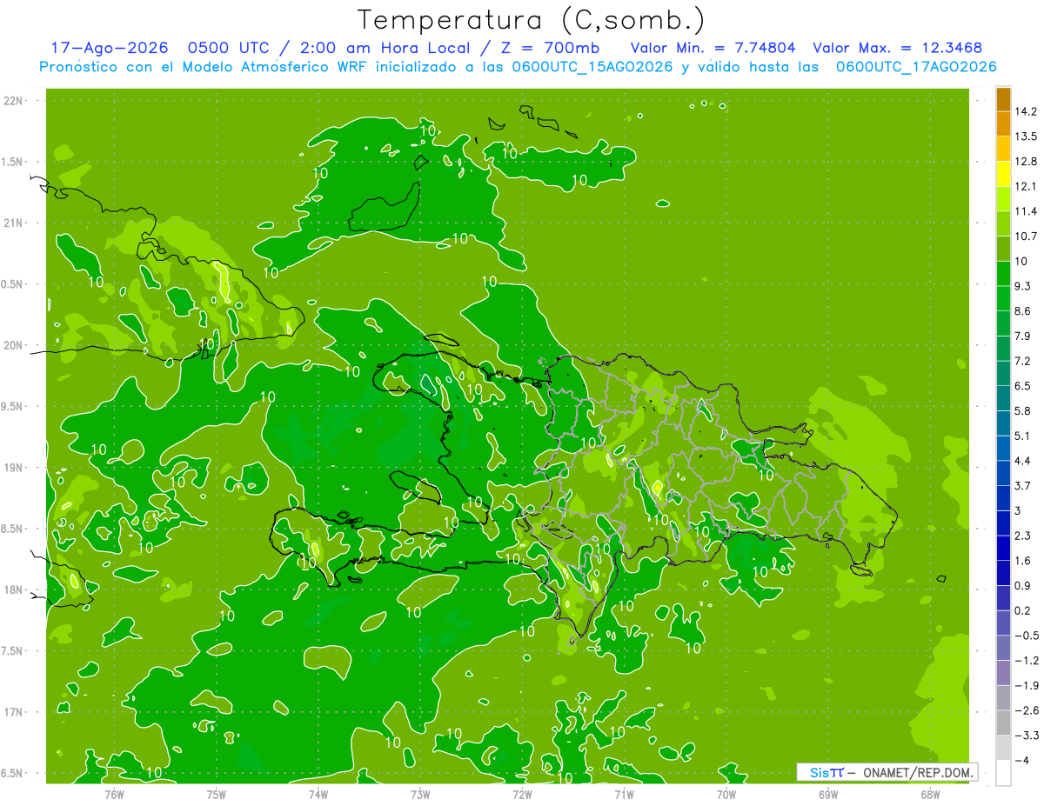Screen dimensions: 1044x806
Task: Click the '22N' latitude axis label
Action: 14,101
